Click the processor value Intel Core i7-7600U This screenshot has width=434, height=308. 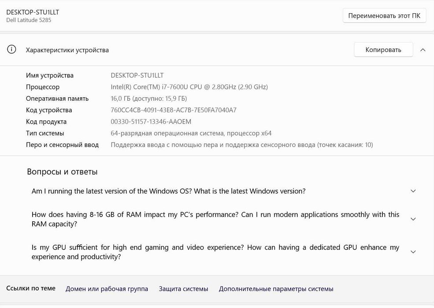[189, 87]
